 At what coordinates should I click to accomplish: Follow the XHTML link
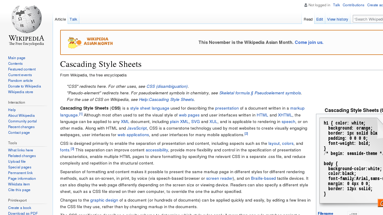click(285, 115)
